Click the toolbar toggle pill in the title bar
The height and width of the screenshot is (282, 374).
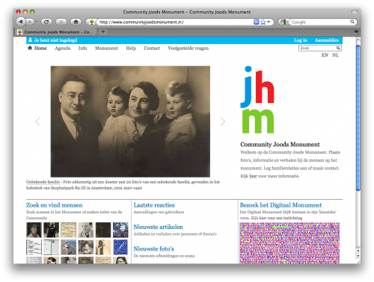coord(355,12)
